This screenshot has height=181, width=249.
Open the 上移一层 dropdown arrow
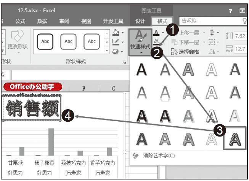[204, 33]
